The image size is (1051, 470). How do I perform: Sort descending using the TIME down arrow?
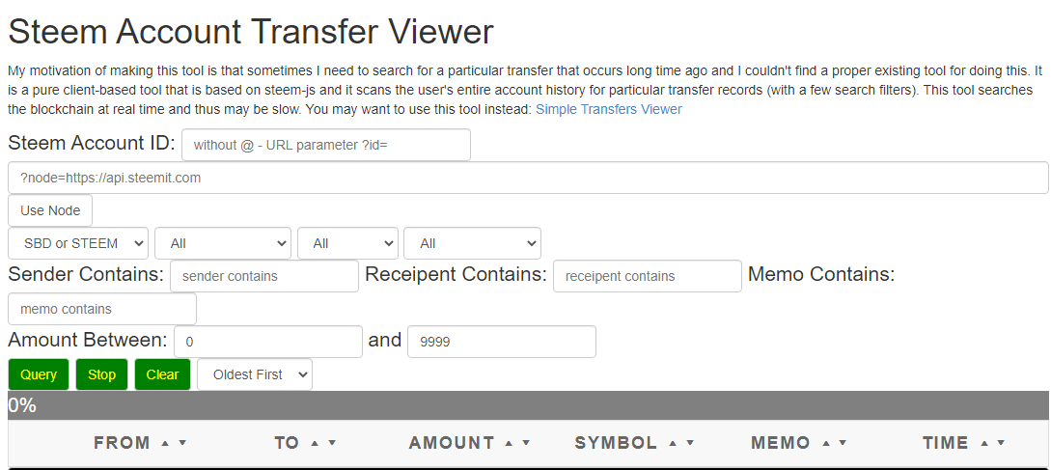pyautogui.click(x=1002, y=443)
